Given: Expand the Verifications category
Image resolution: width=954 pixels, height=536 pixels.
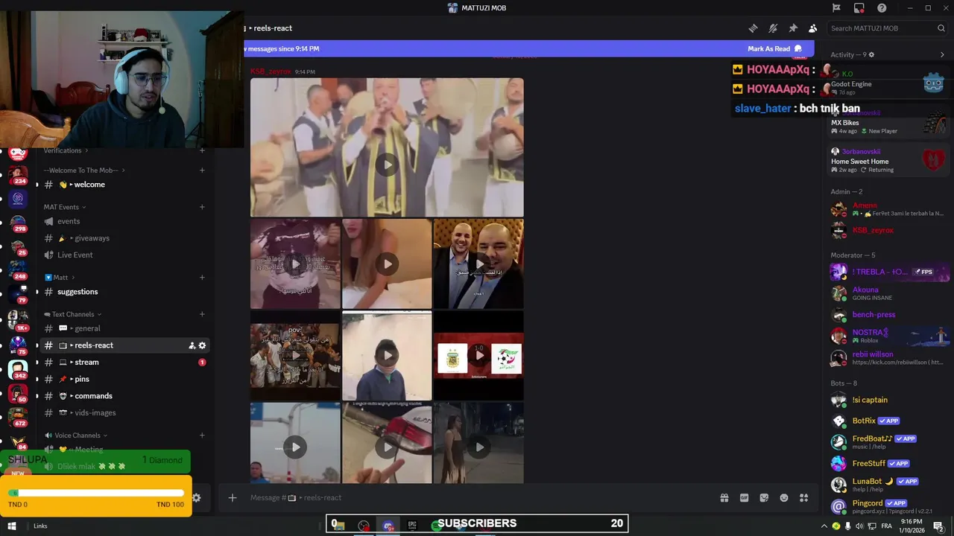Looking at the screenshot, I should coord(66,150).
